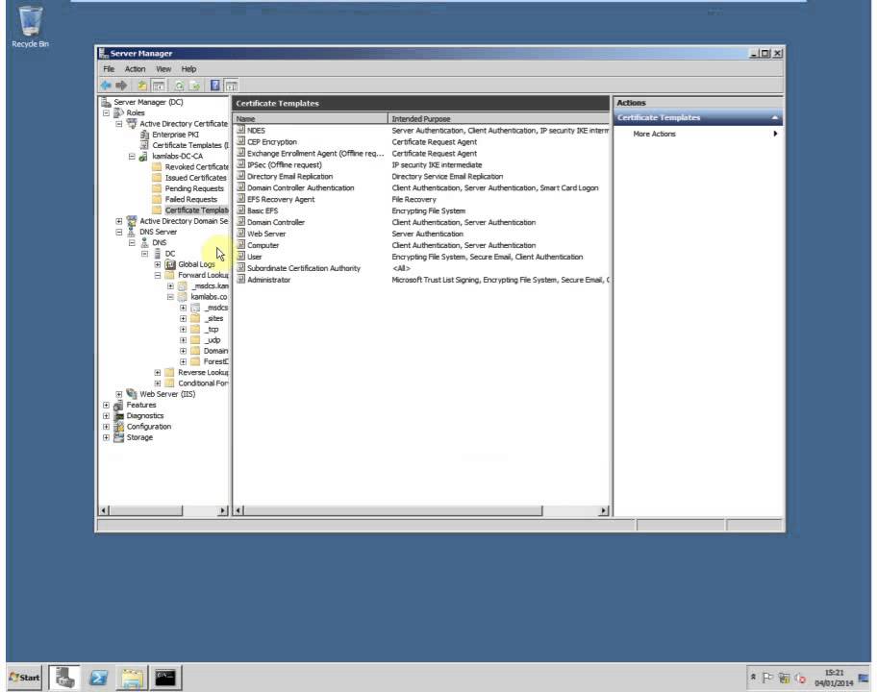The width and height of the screenshot is (877, 692).
Task: Click the flag icon in system tray
Action: tap(768, 678)
